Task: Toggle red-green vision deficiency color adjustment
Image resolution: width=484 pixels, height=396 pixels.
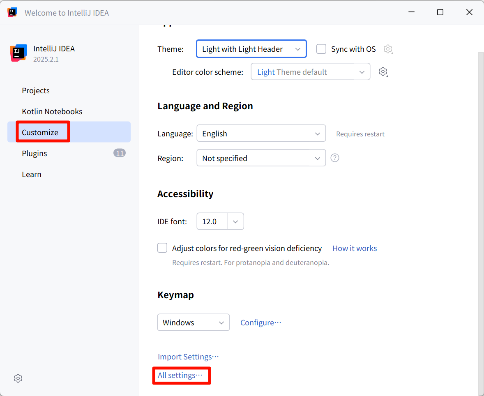Action: tap(163, 248)
